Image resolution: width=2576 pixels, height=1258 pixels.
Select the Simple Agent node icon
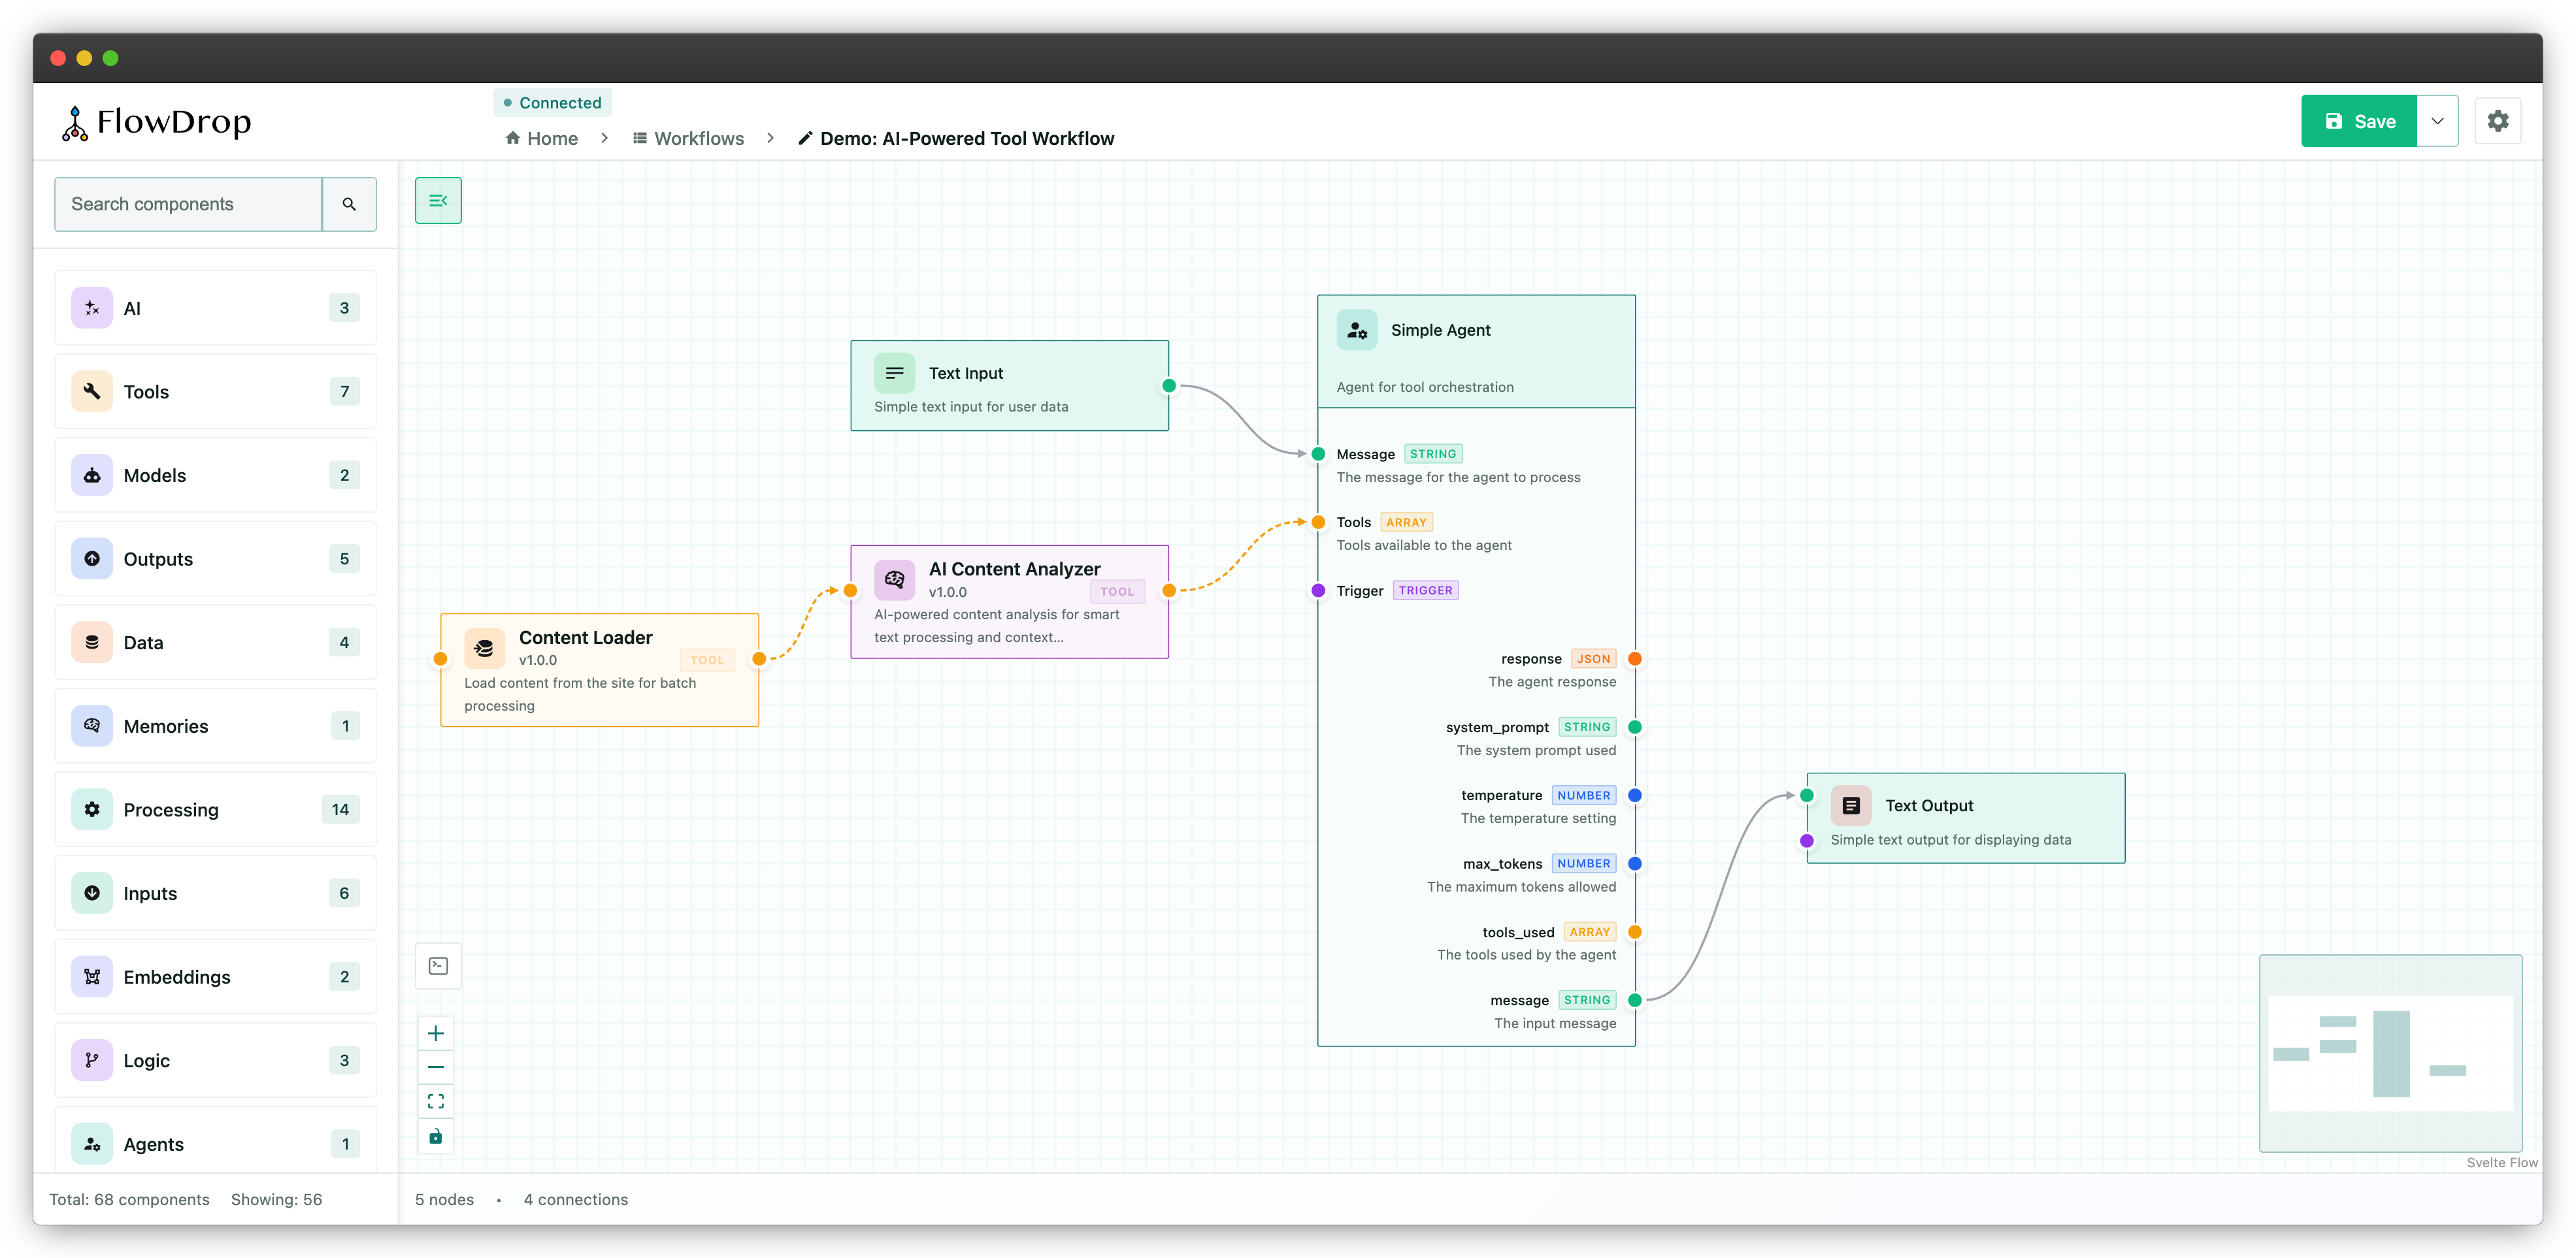[1357, 330]
